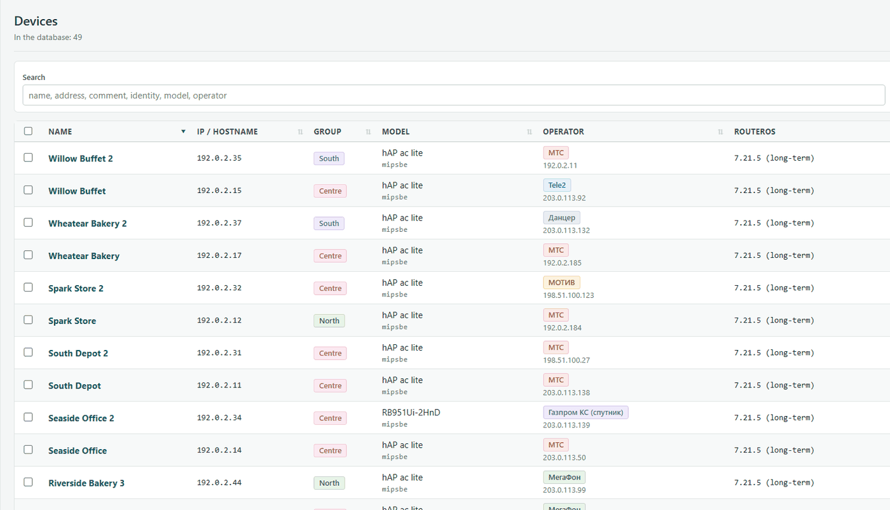Click the Devices page heading
890x510 pixels.
tap(36, 22)
